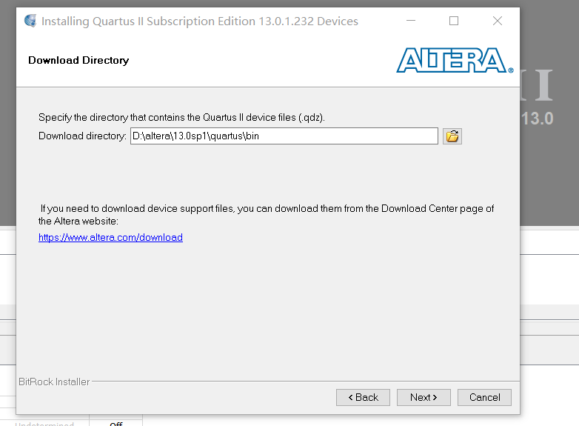
Task: Click the installer window title text
Action: pos(200,21)
